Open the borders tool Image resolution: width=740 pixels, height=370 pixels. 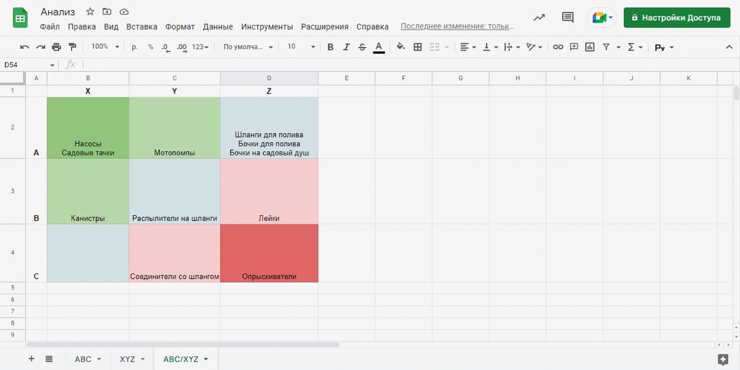[418, 47]
